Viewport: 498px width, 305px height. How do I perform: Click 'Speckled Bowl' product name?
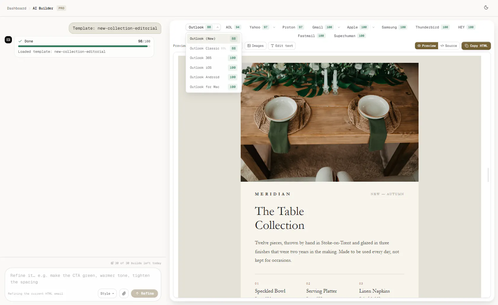click(270, 291)
